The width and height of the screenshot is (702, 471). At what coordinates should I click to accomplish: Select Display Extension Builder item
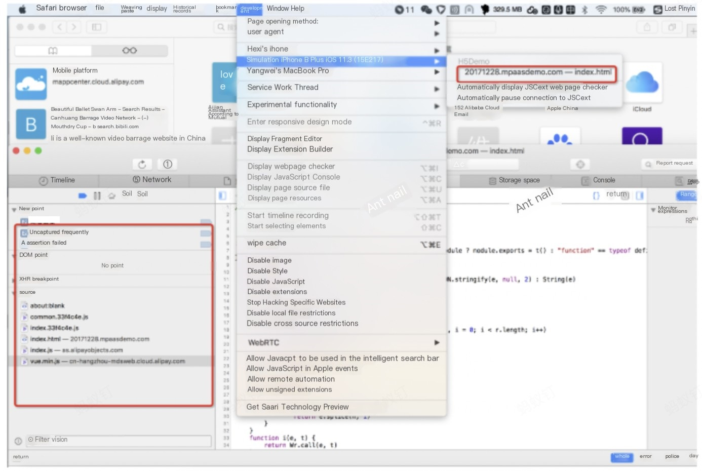342,149
